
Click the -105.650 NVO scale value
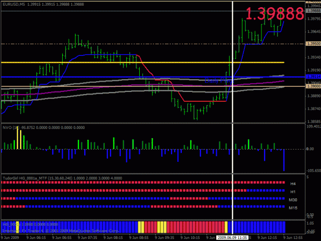[x=313, y=171]
